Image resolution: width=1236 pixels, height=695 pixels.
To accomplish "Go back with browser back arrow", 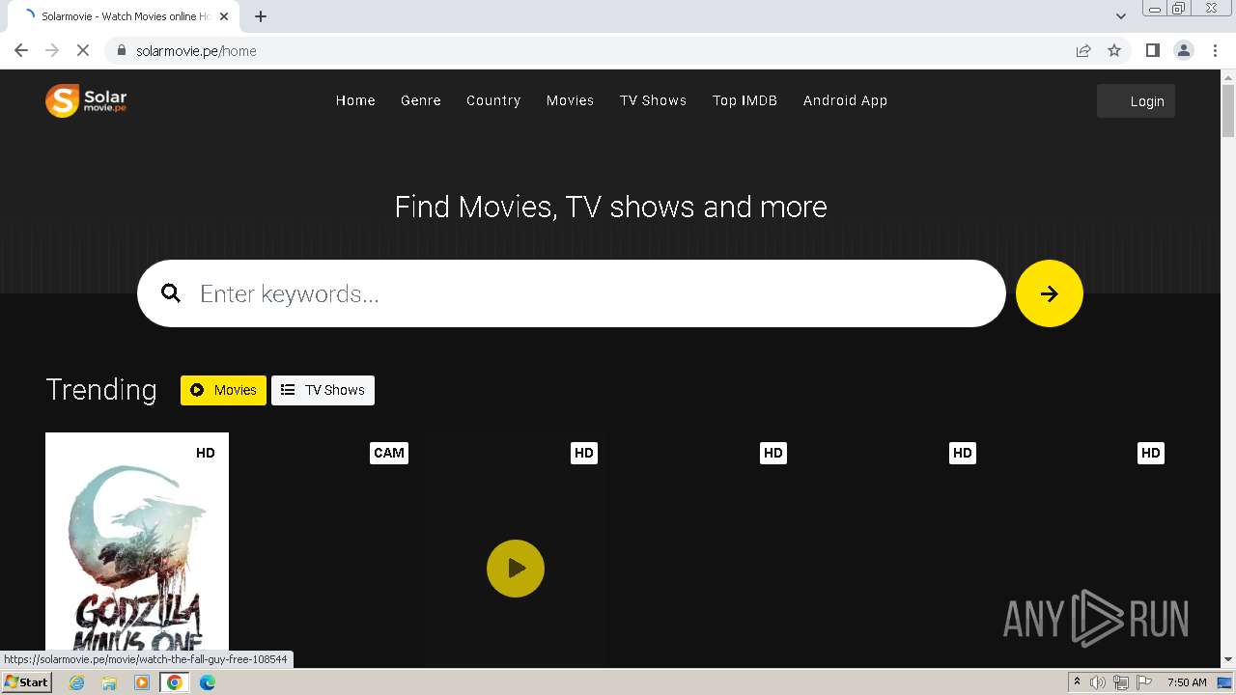I will [21, 50].
